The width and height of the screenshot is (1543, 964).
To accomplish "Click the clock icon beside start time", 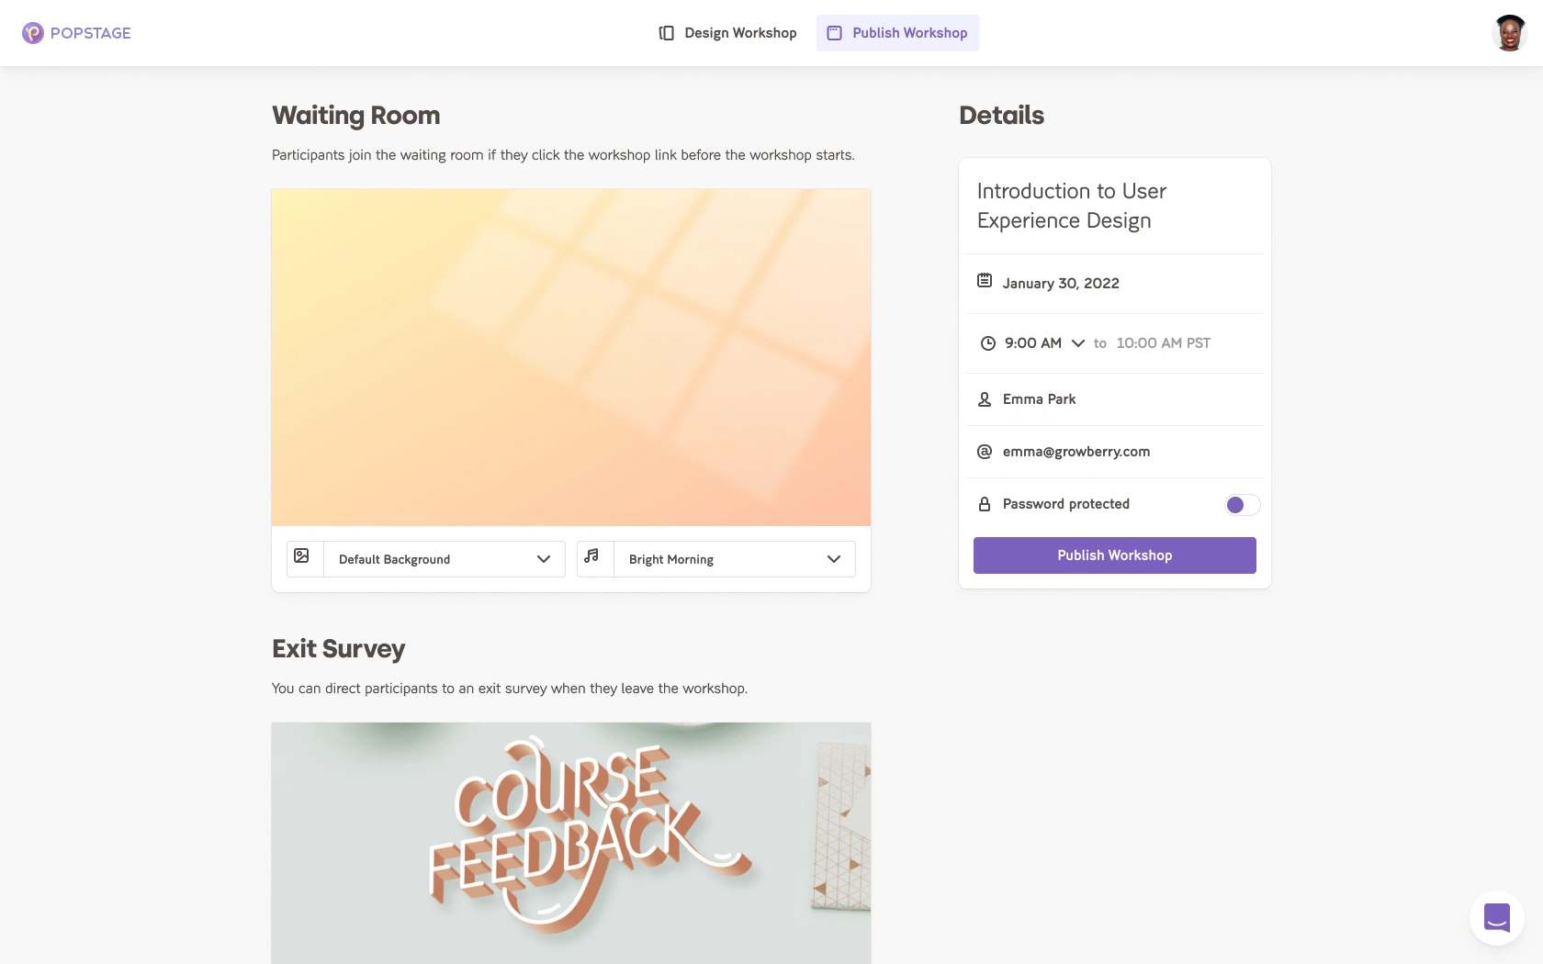I will pyautogui.click(x=988, y=343).
